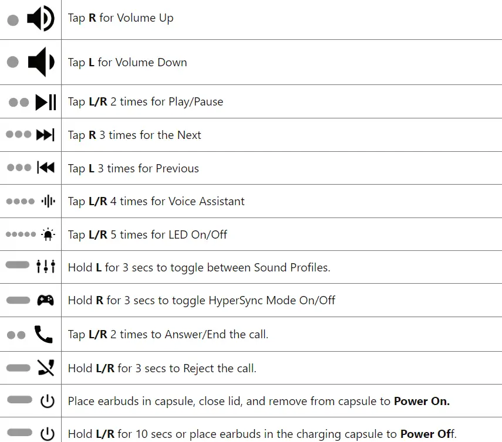Click the answer call phone icon

pyautogui.click(x=43, y=334)
